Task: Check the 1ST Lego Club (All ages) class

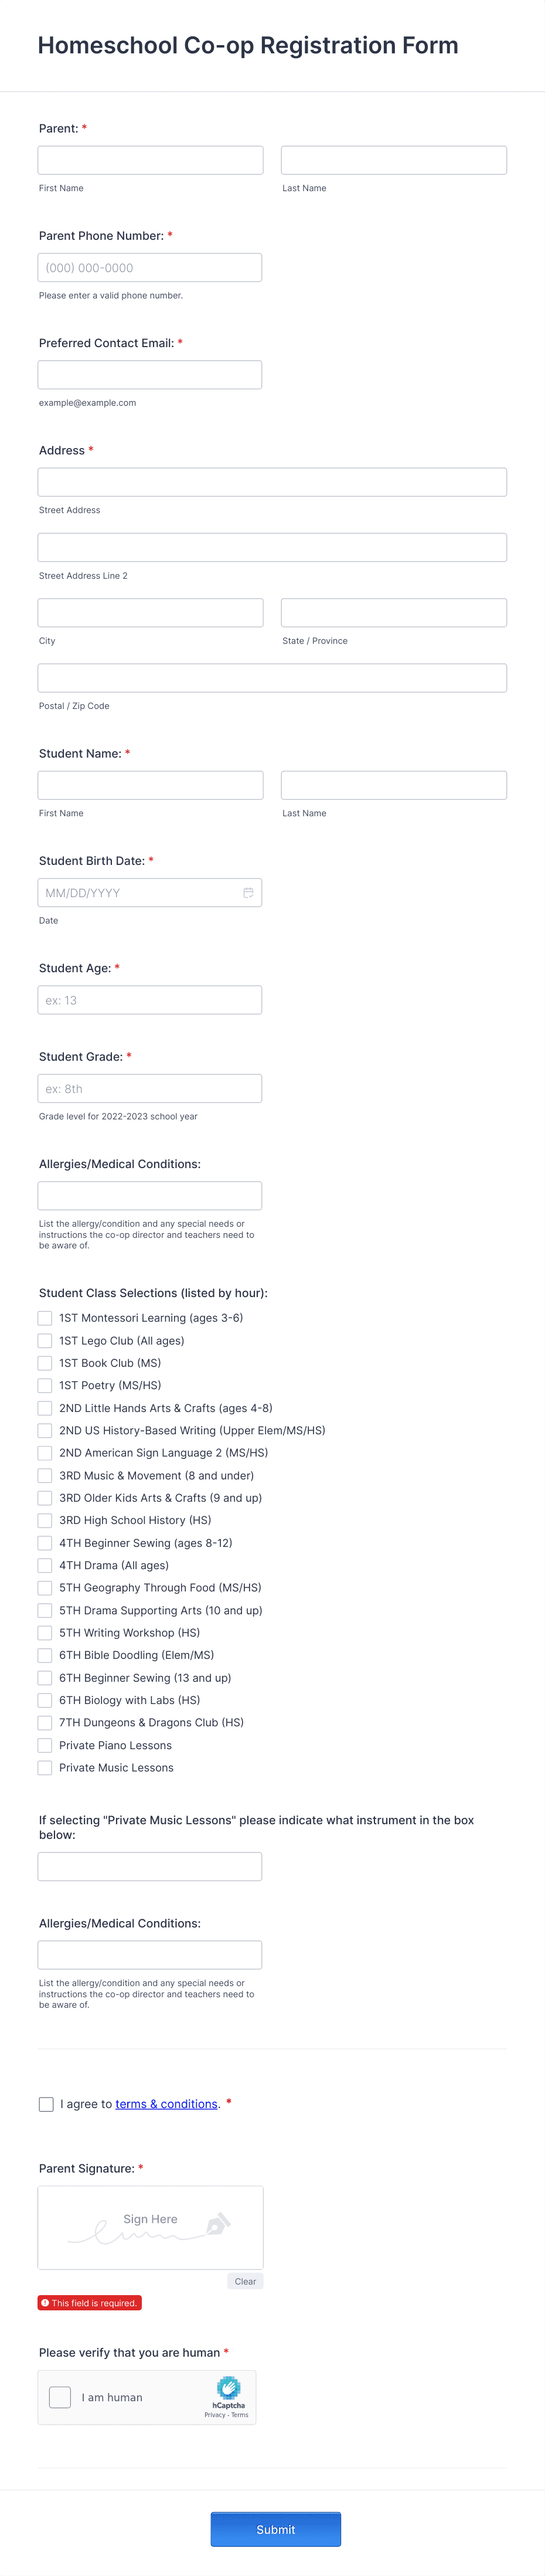Action: 45,1341
